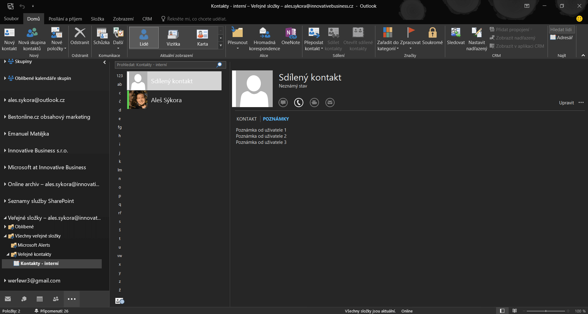Open Nové položky dropdown
The height and width of the screenshot is (314, 588).
pos(57,39)
